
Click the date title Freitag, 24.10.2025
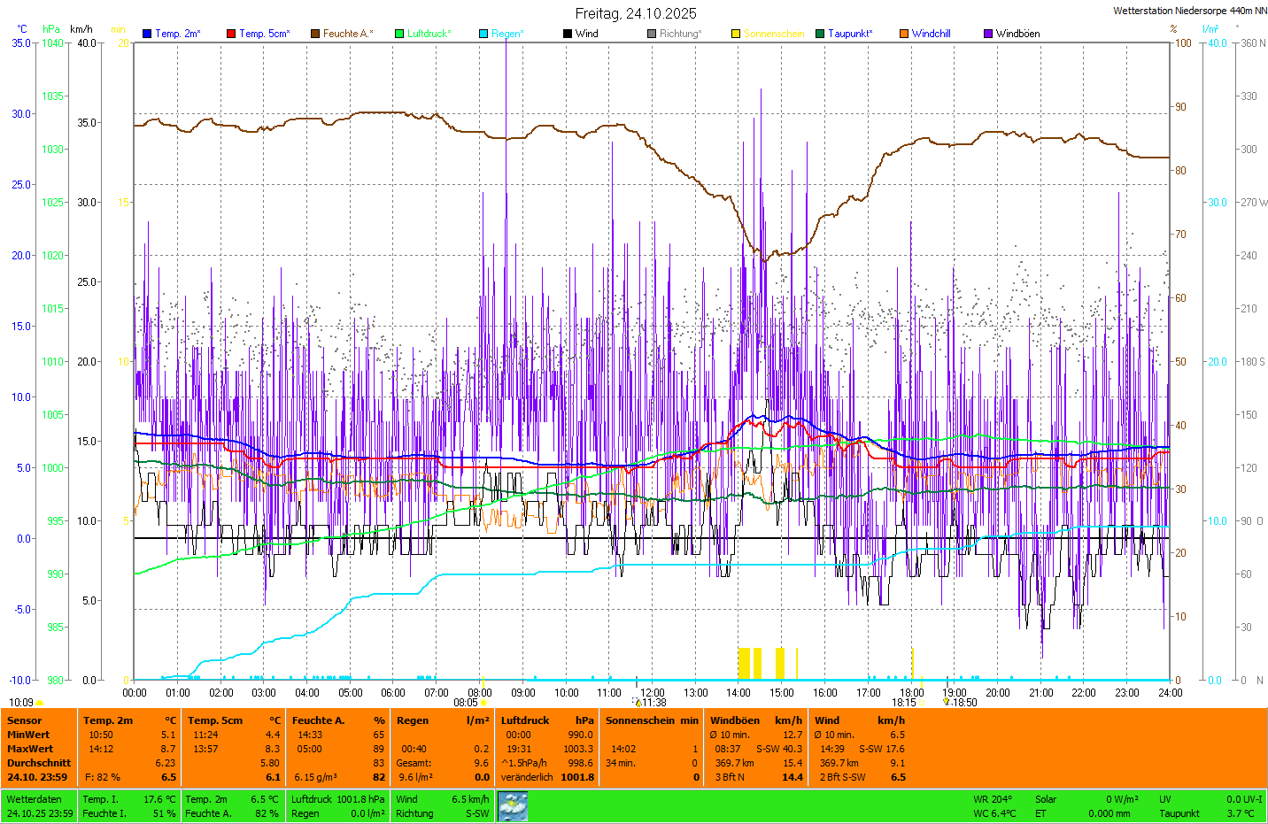coord(635,13)
